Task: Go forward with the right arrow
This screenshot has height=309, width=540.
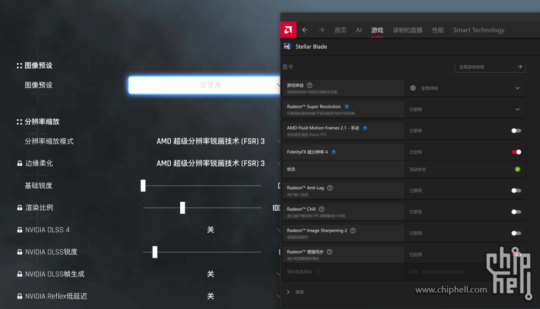Action: (x=321, y=30)
